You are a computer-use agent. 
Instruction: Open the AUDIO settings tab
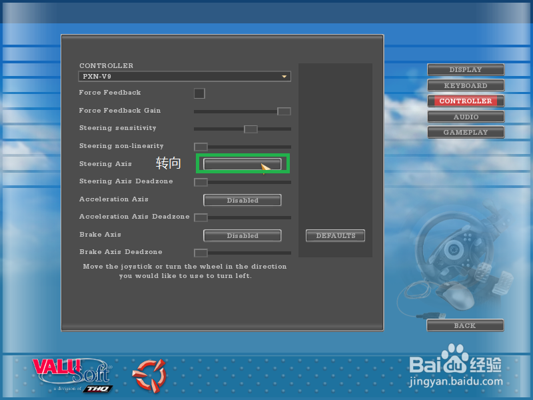(466, 117)
